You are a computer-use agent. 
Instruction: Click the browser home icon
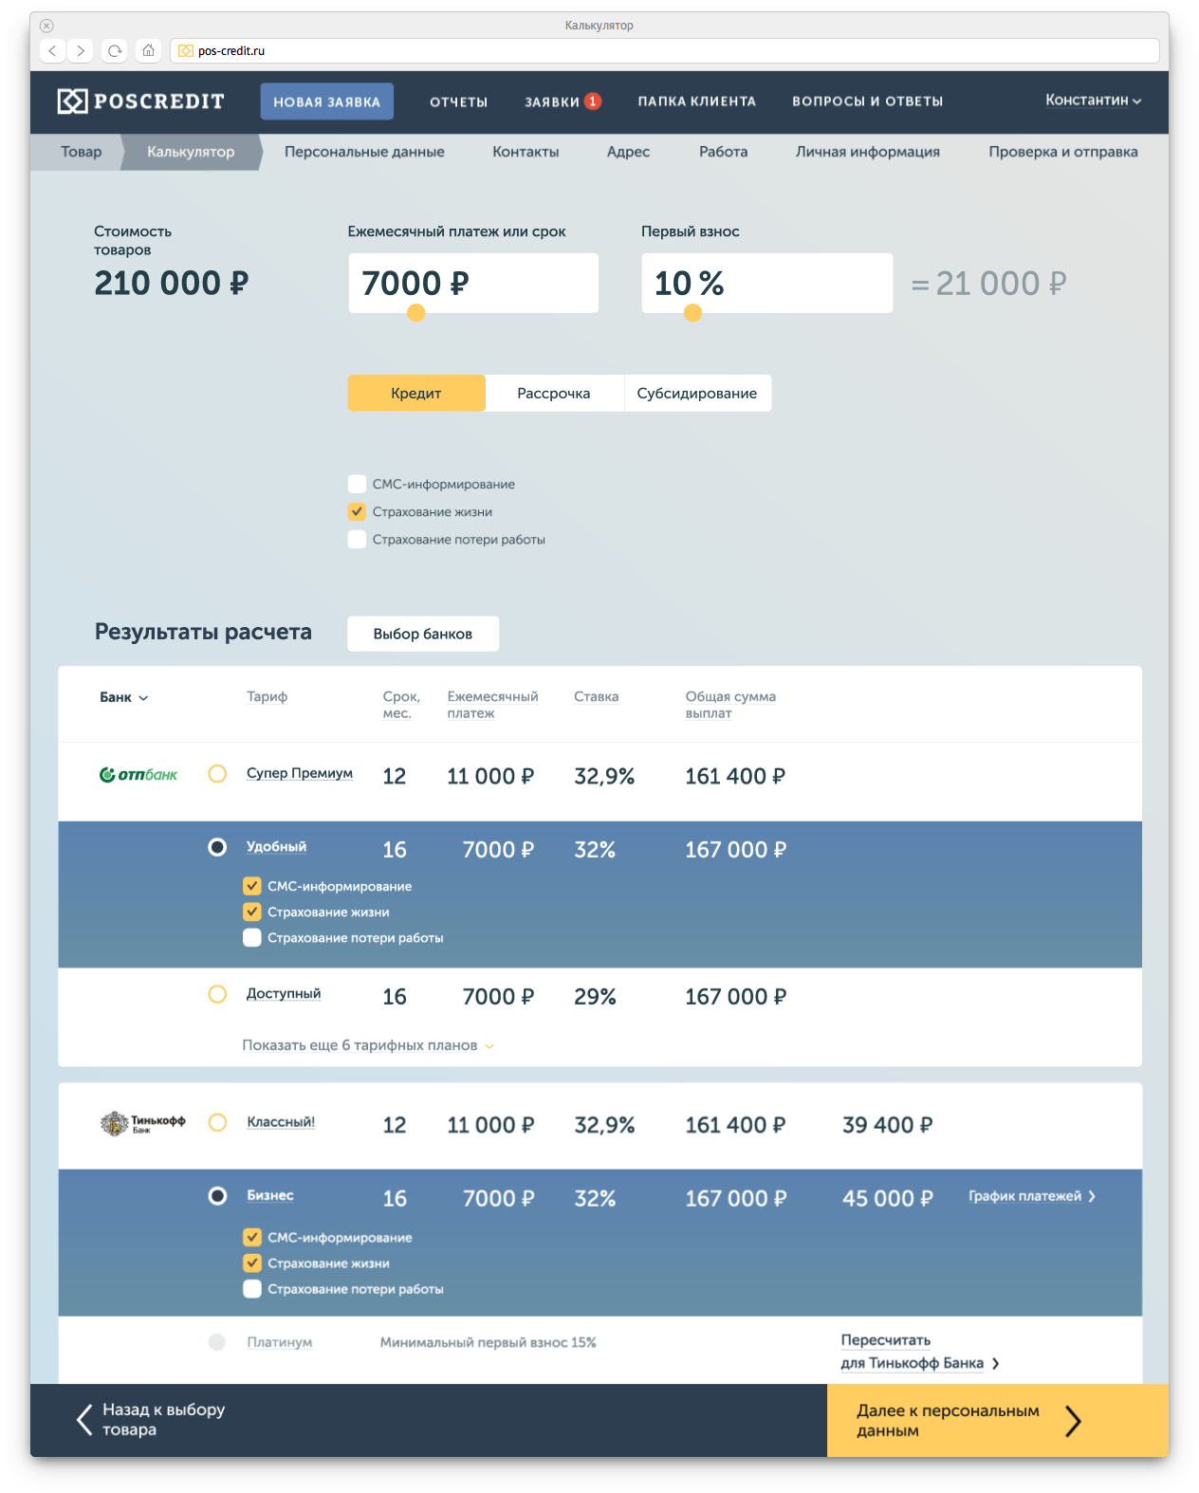pos(148,50)
